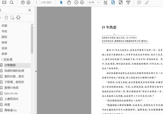Jump to the 目录 bookmark
The height and width of the screenshot is (114, 163).
tap(4, 48)
